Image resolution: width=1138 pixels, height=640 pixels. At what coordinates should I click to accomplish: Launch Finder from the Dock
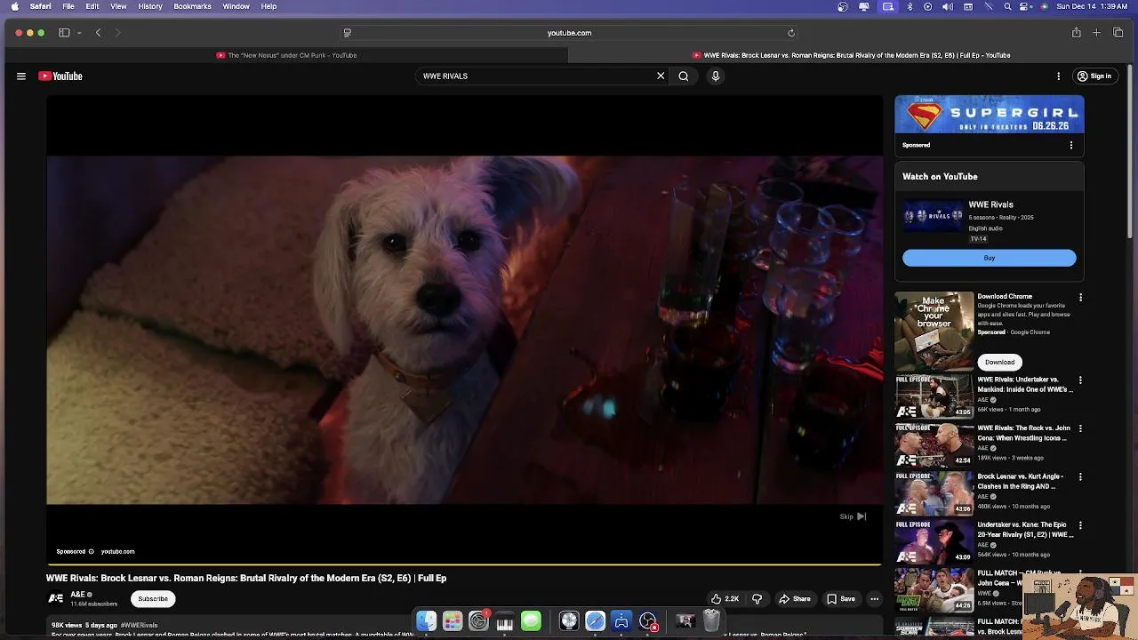click(x=426, y=621)
